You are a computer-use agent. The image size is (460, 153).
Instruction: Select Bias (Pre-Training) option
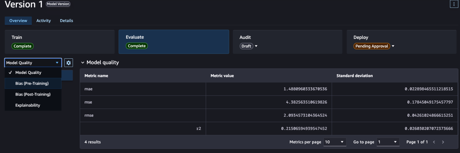pos(33,83)
